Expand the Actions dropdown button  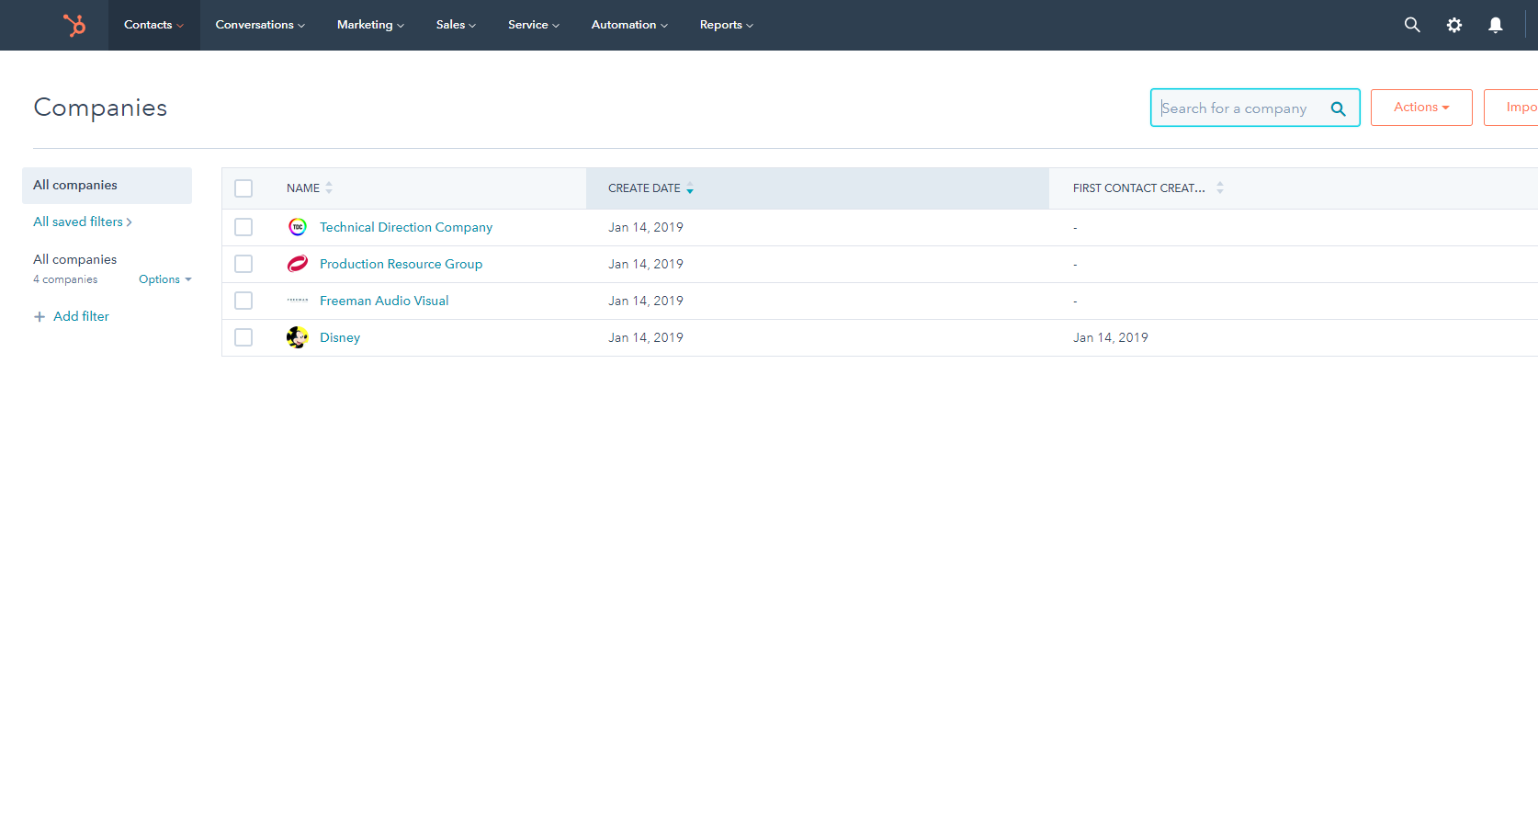[x=1421, y=108]
